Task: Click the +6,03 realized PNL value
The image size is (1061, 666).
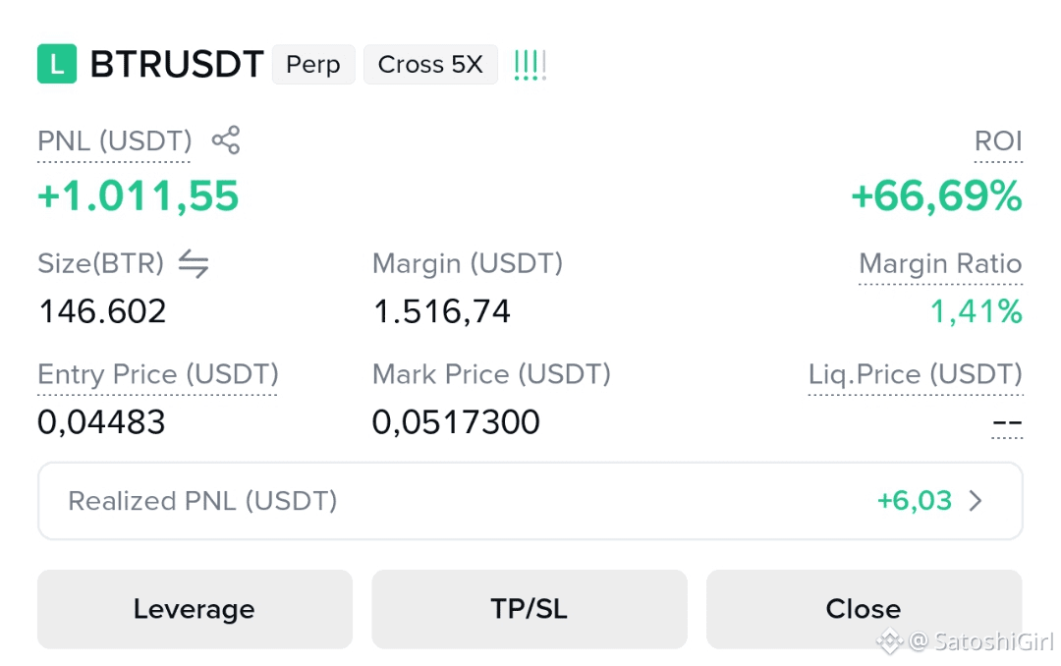Action: [x=915, y=501]
